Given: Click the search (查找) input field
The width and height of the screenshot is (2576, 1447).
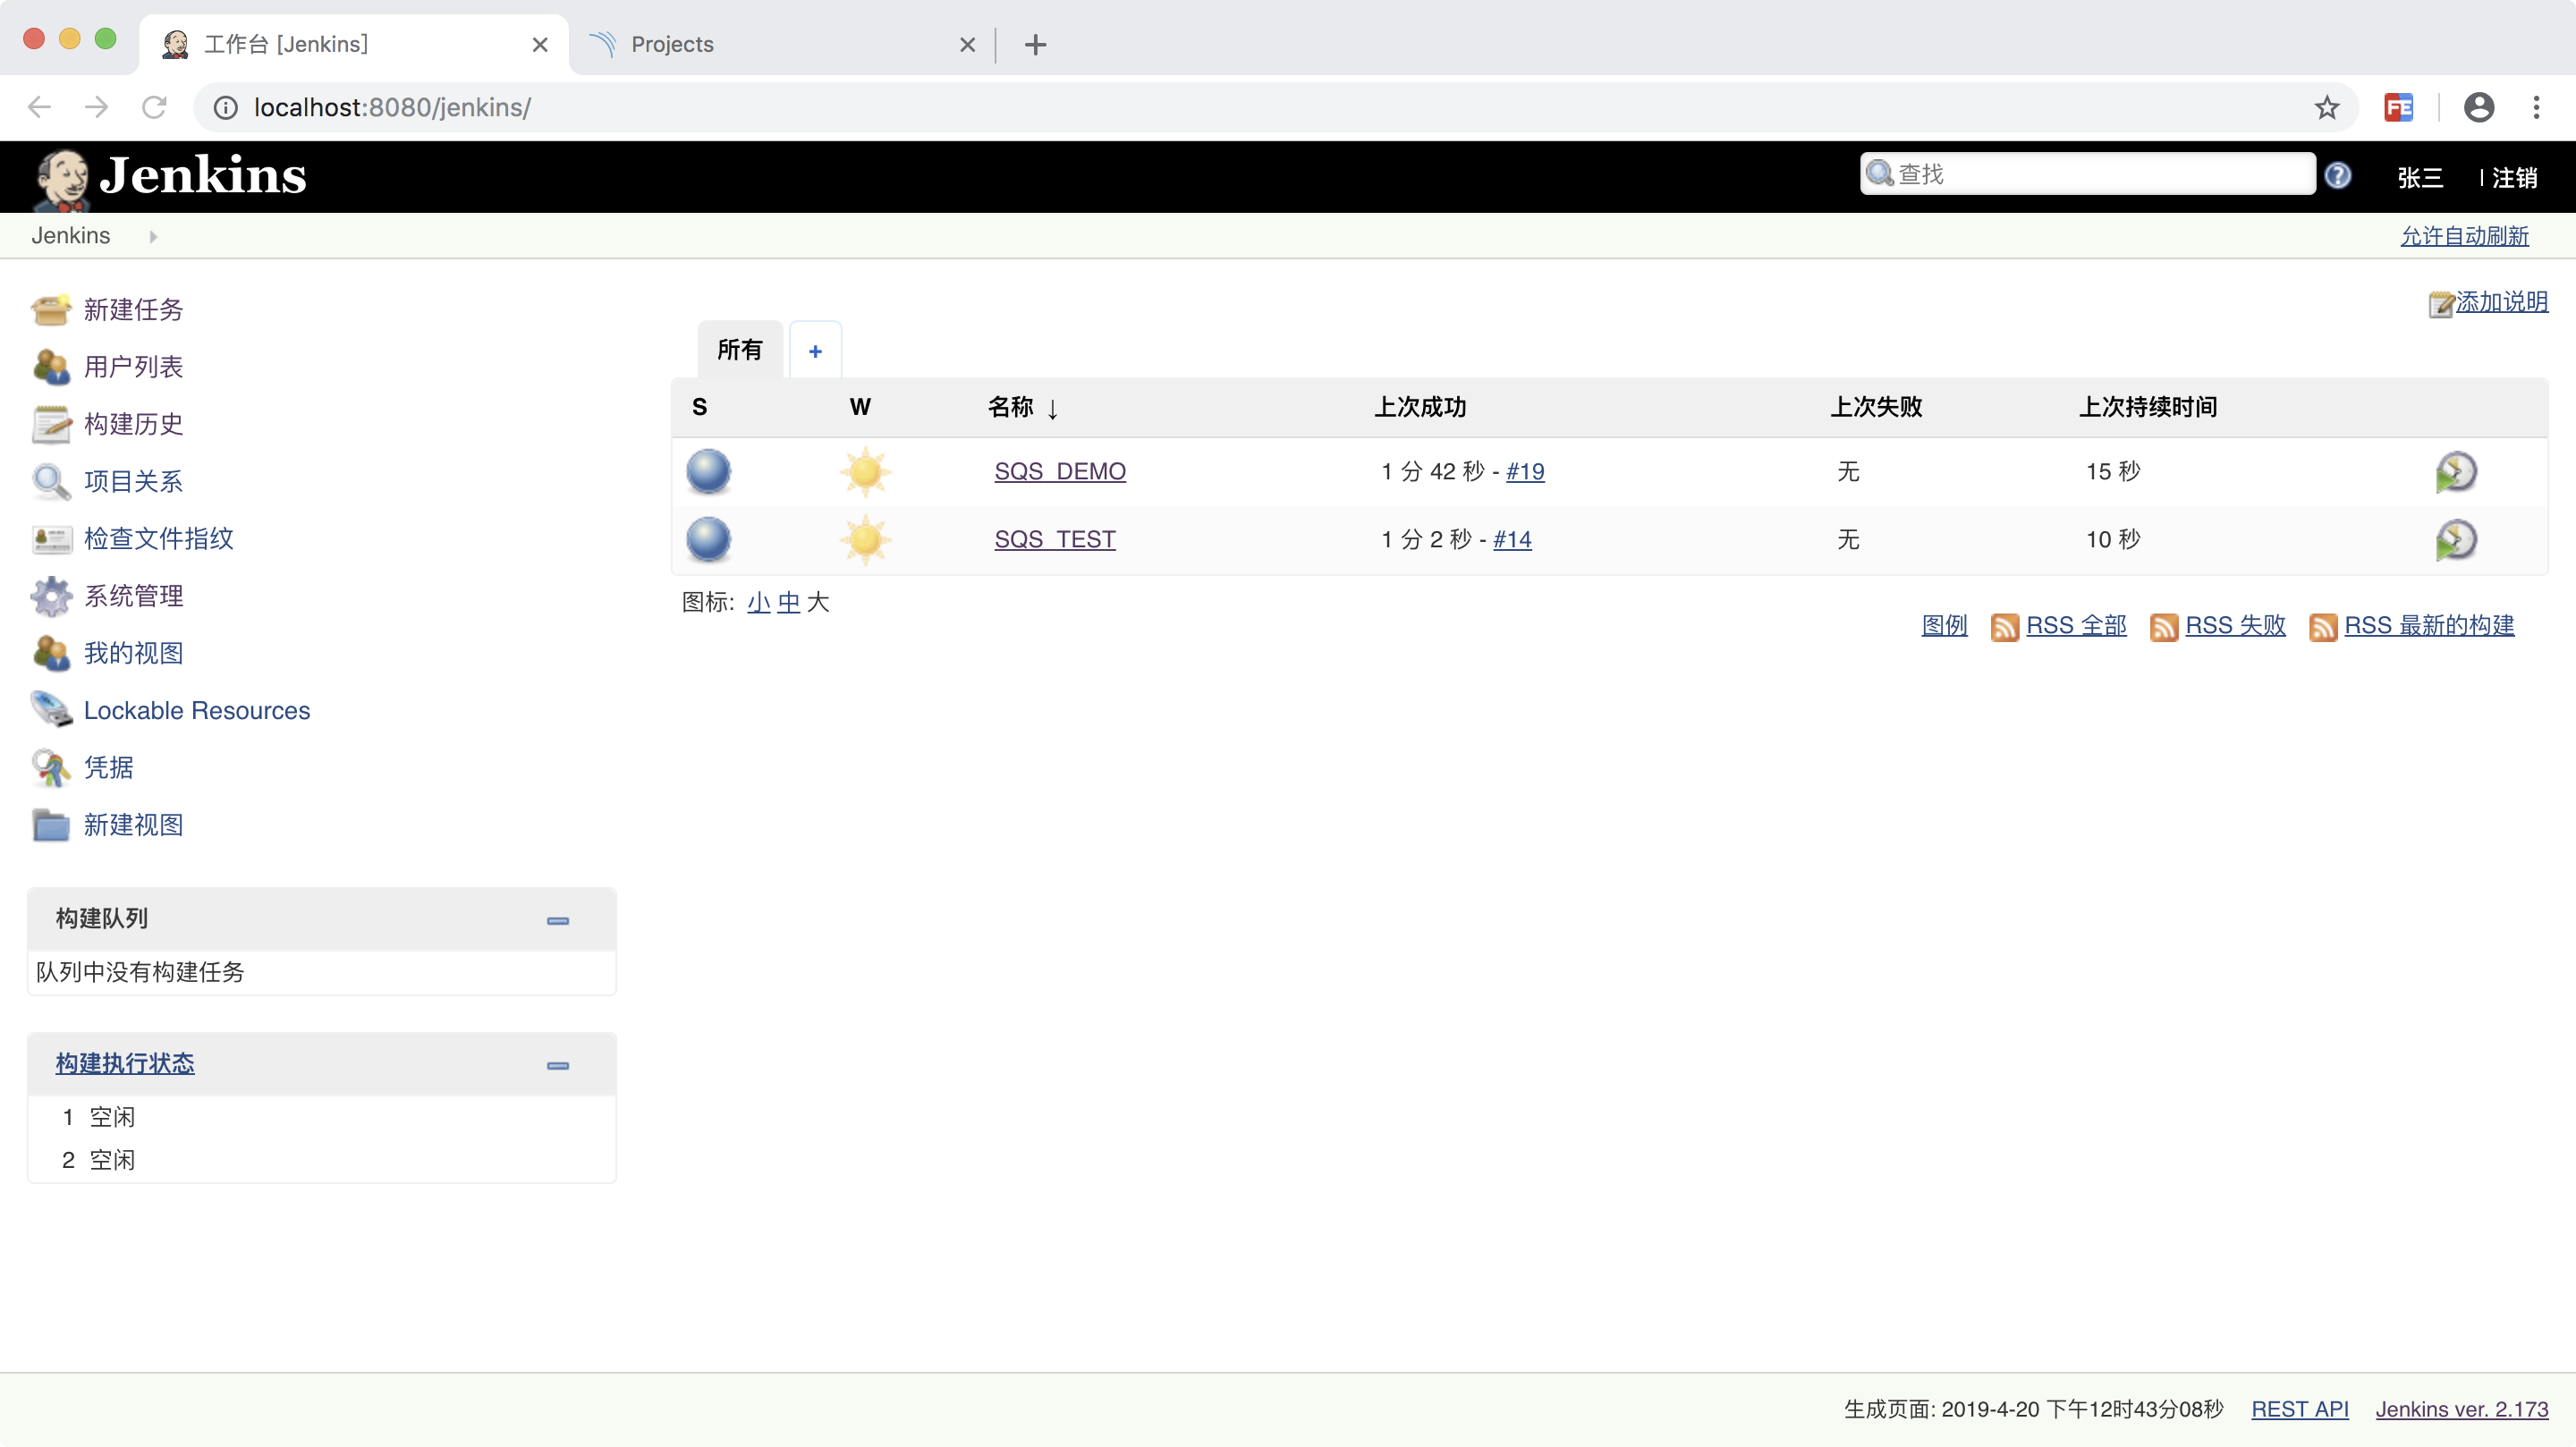Looking at the screenshot, I should [2100, 174].
